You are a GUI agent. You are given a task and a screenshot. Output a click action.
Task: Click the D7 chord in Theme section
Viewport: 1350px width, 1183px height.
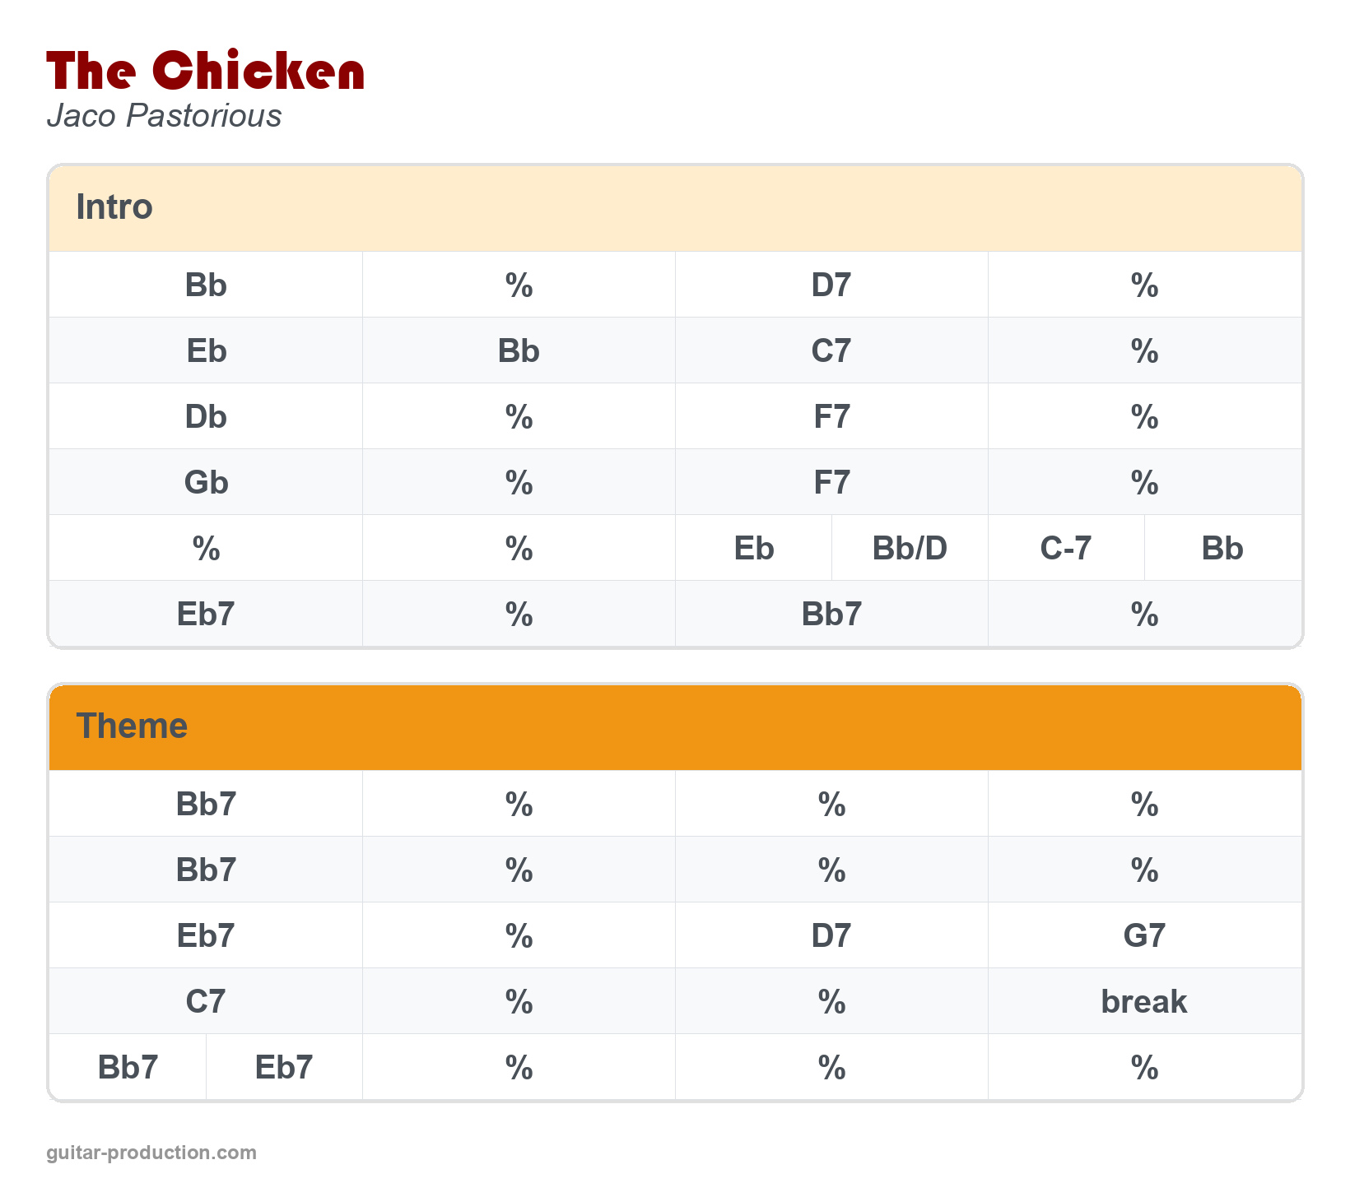click(831, 936)
